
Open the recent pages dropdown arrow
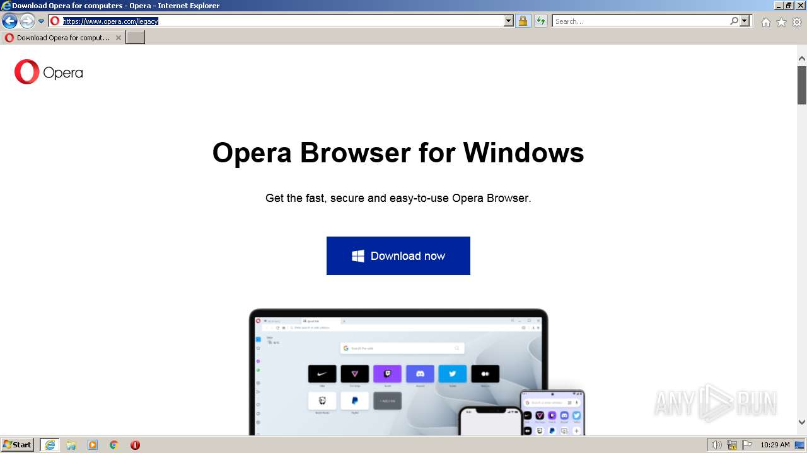click(x=41, y=21)
